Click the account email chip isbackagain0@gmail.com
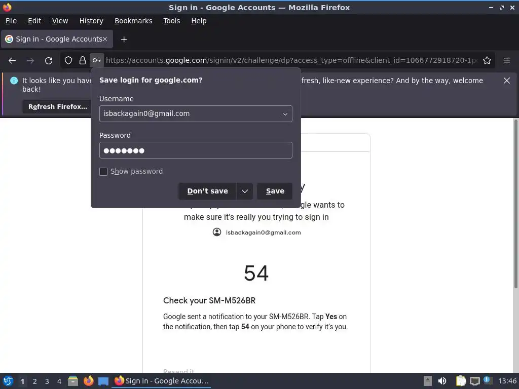Screen dimensions: 519x389 pos(256,232)
